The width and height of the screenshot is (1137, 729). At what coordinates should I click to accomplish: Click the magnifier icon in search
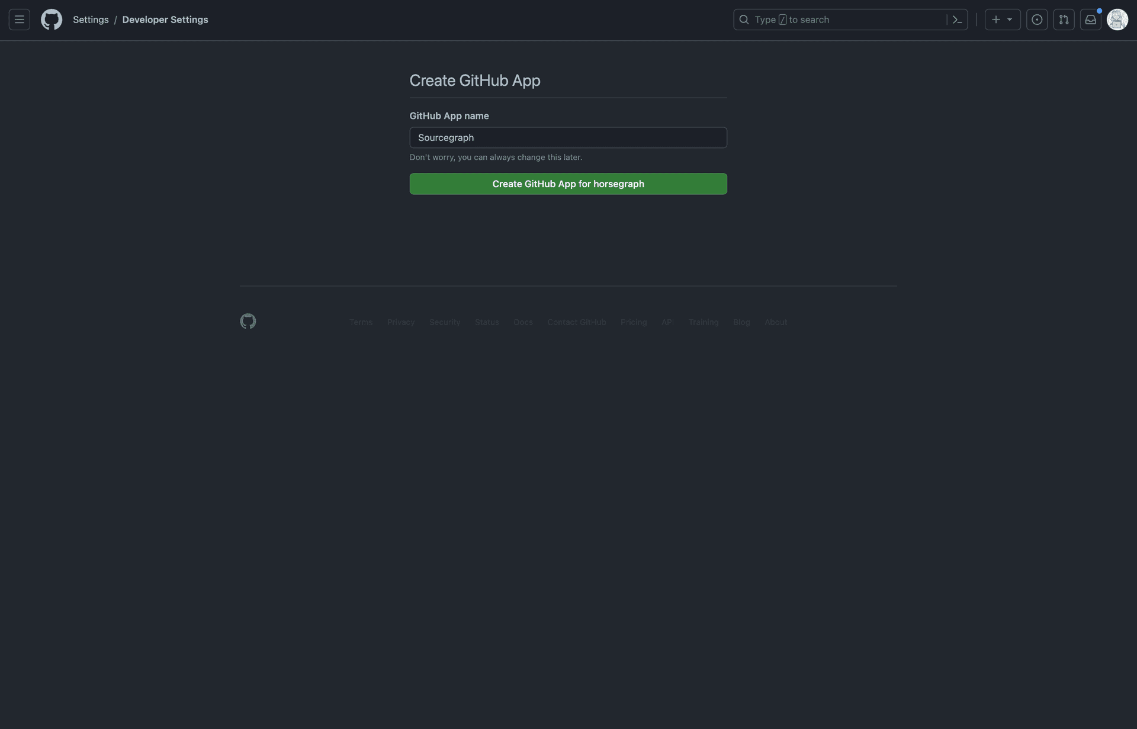744,20
